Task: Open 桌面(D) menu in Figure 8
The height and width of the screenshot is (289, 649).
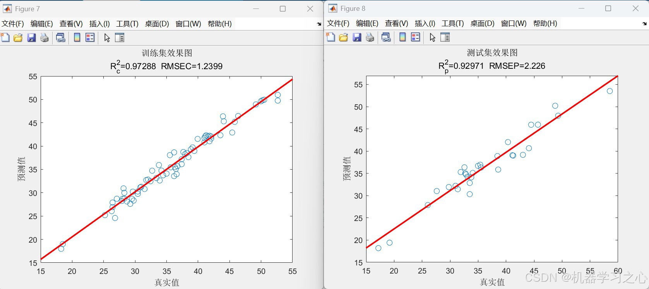Action: coord(483,23)
